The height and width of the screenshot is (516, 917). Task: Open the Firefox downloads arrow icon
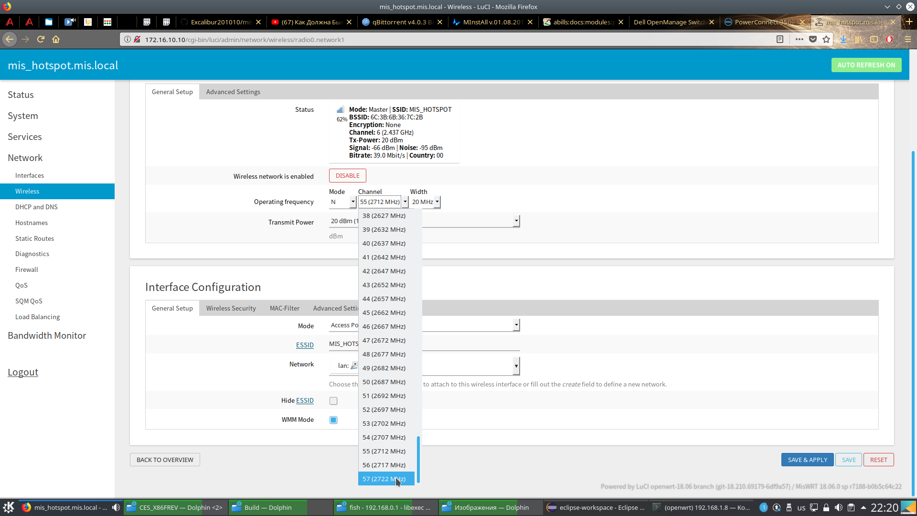(843, 39)
